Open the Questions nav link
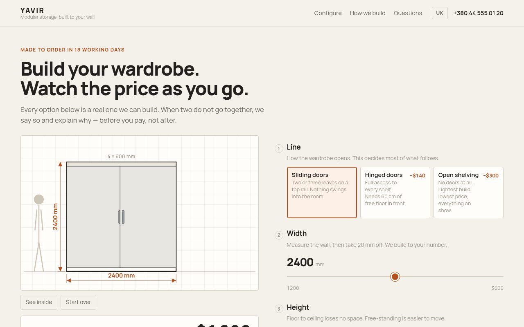 (408, 13)
